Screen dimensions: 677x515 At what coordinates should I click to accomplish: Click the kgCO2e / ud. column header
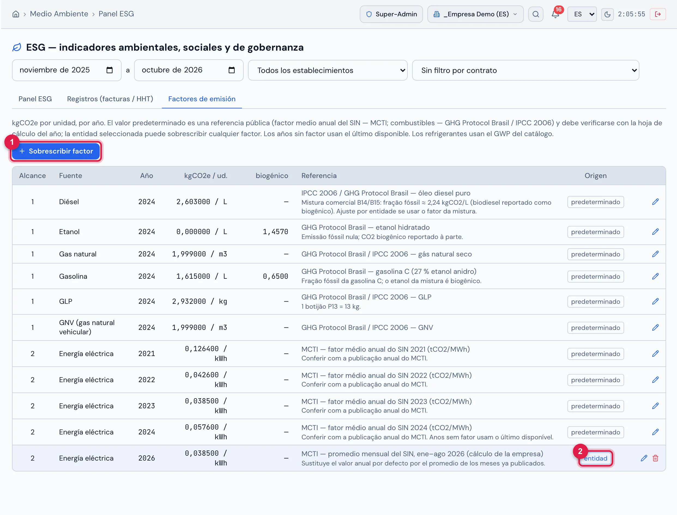pyautogui.click(x=205, y=176)
